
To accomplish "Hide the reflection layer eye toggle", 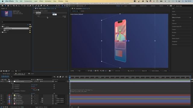I will 1,97.
